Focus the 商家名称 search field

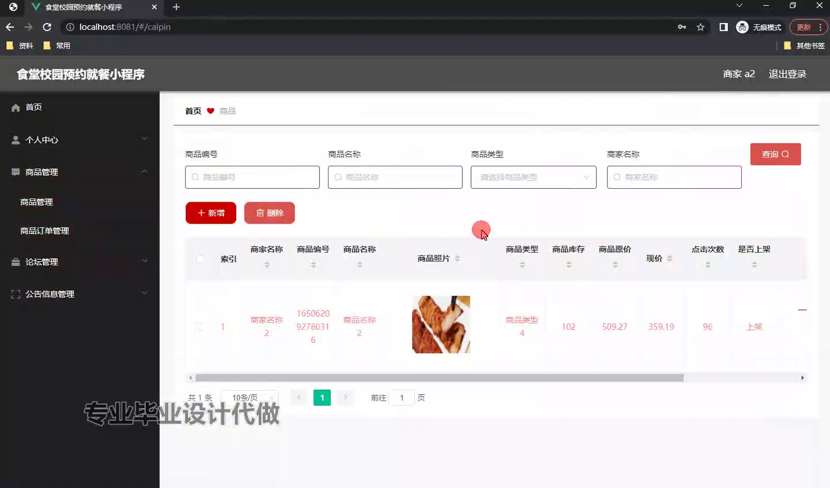[x=674, y=177]
